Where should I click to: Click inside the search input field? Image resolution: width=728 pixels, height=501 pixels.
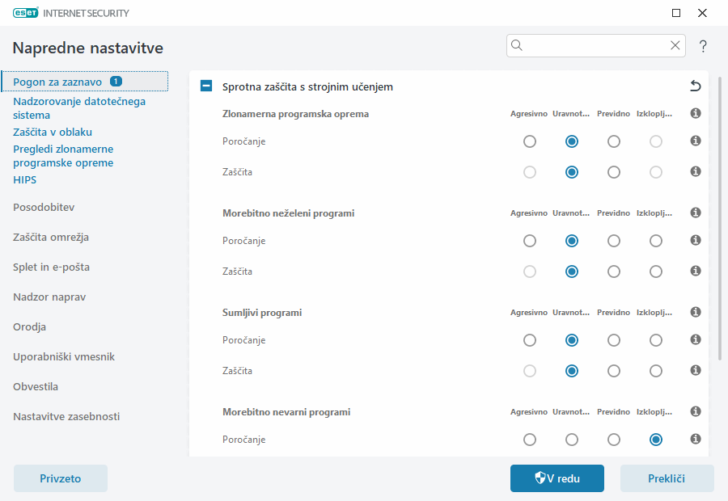[x=590, y=45]
